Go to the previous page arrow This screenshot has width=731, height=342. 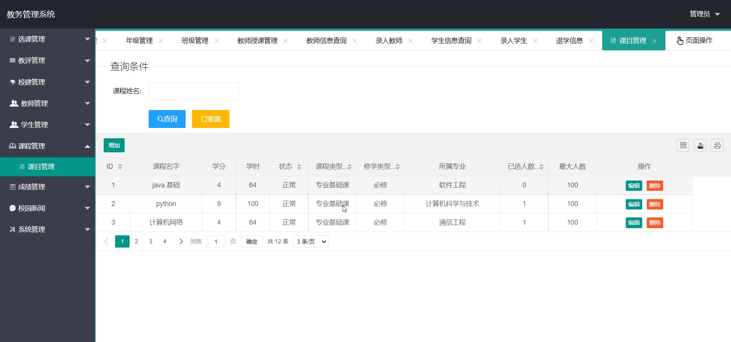(x=106, y=241)
